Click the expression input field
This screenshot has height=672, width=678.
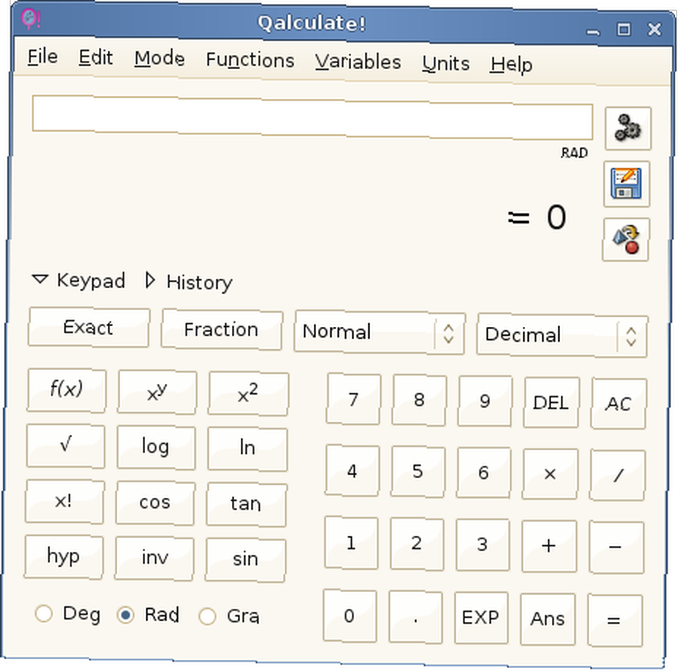[312, 117]
